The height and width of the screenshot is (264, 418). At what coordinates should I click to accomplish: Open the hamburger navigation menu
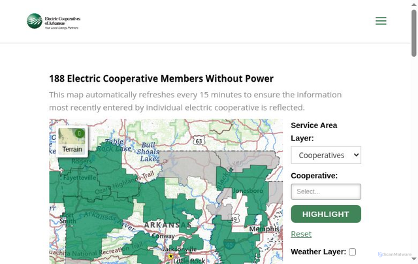tap(381, 21)
